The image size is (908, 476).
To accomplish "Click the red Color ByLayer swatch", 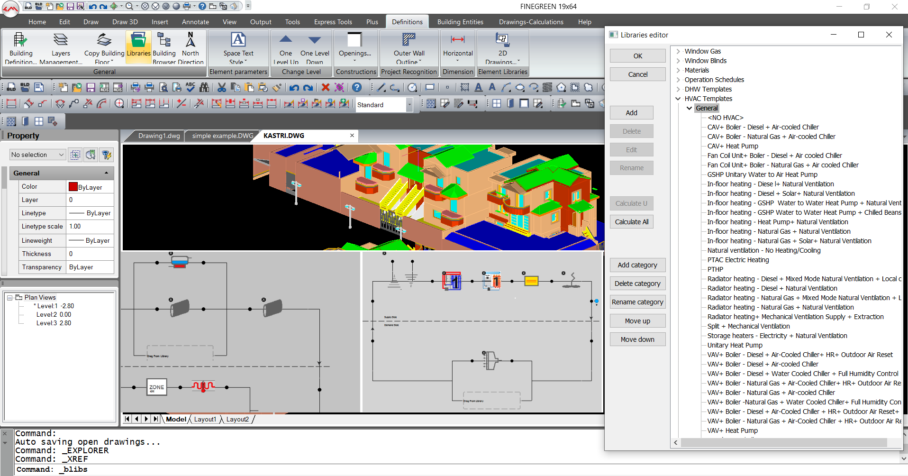I will point(73,187).
